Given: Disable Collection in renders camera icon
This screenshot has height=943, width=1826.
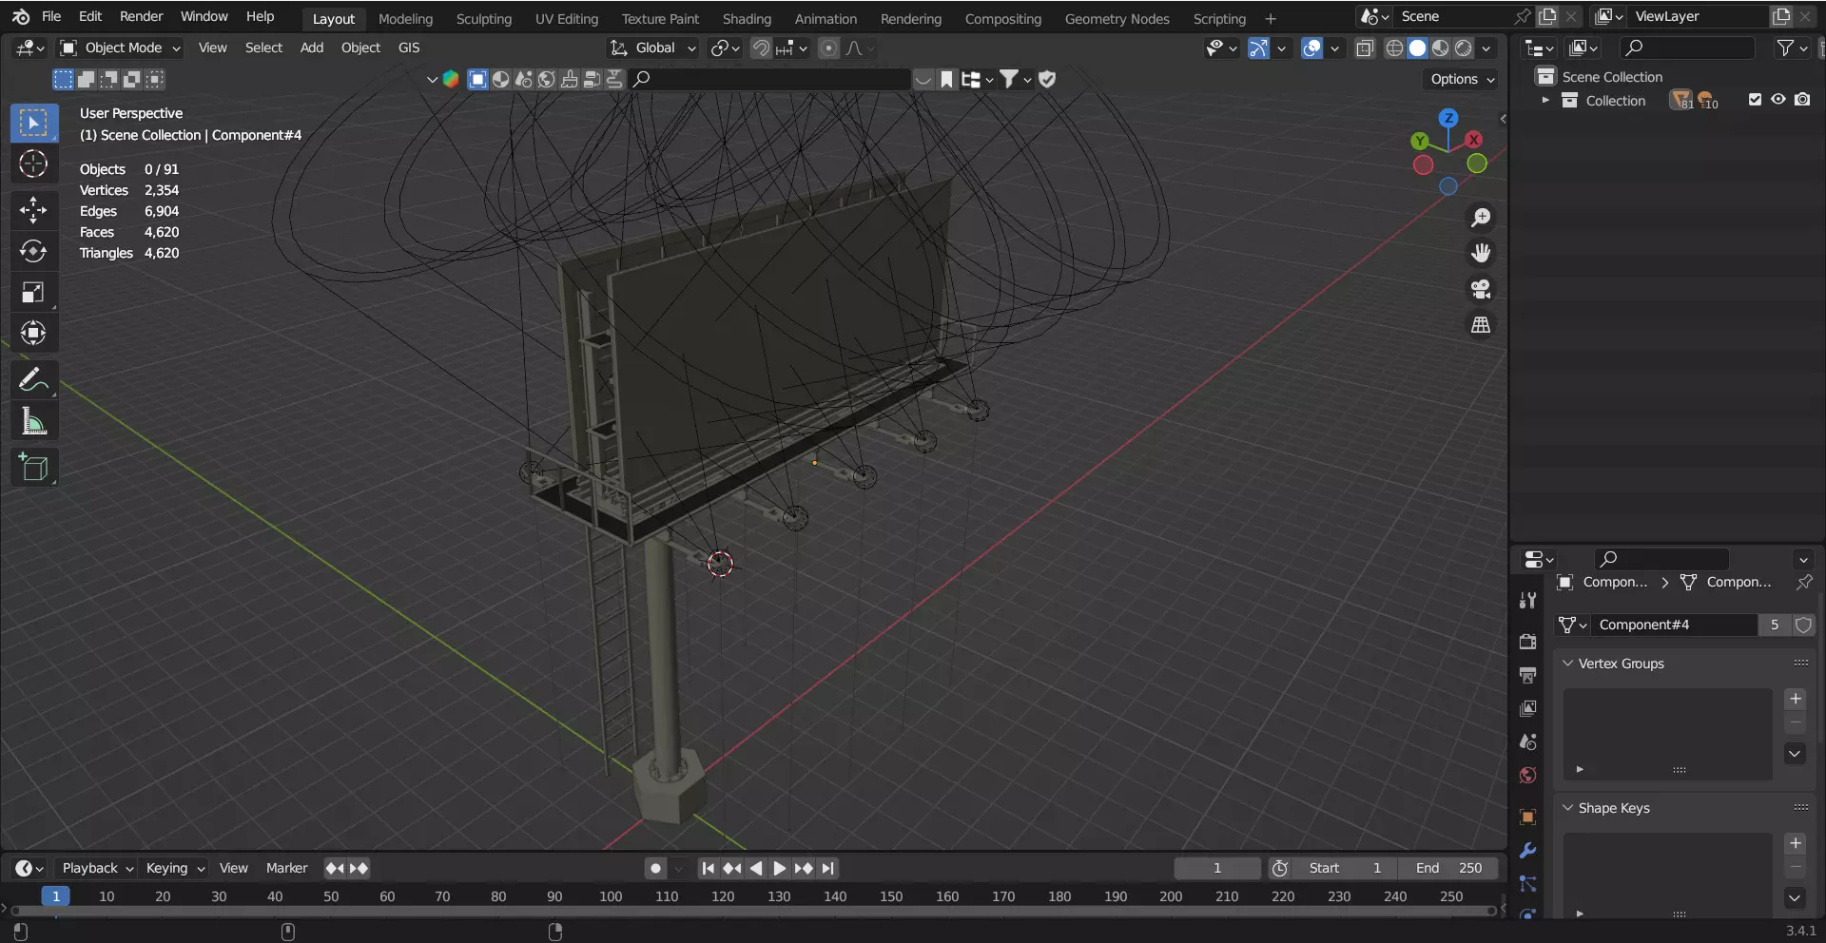Looking at the screenshot, I should click(1802, 100).
